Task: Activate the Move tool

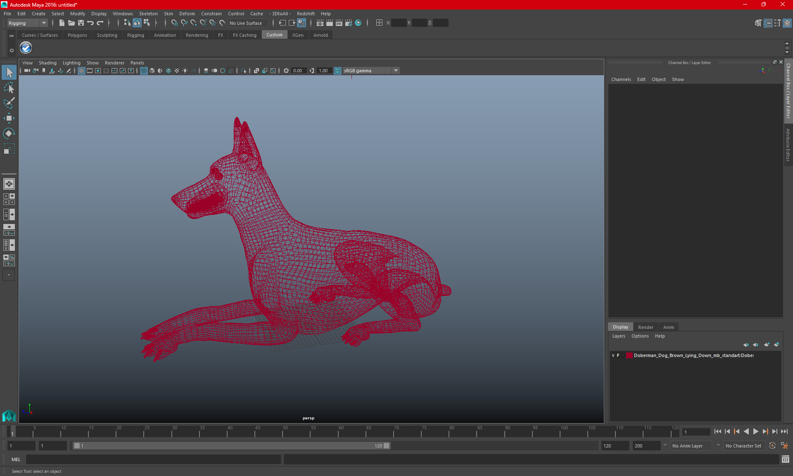Action: click(x=9, y=118)
